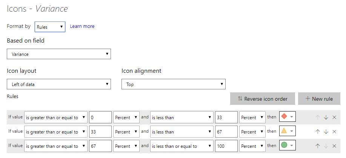Move the first rule down
This screenshot has height=158, width=346.
(326, 117)
